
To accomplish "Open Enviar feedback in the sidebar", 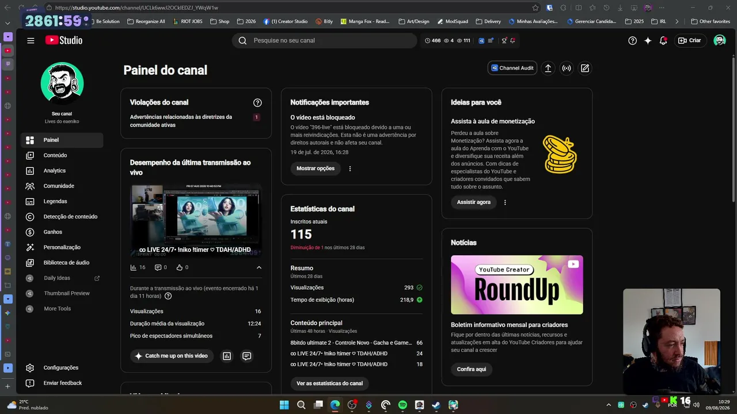I will (62, 383).
